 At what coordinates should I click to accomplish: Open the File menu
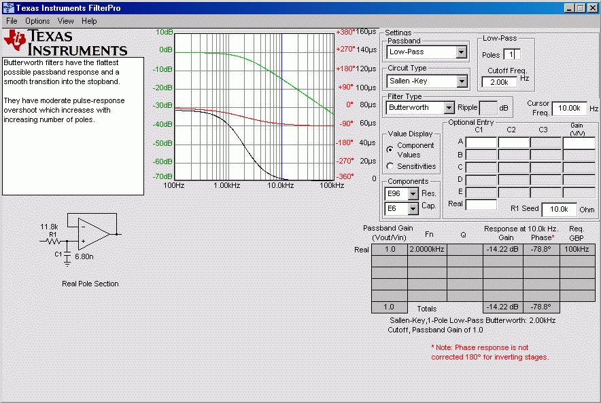pos(12,21)
